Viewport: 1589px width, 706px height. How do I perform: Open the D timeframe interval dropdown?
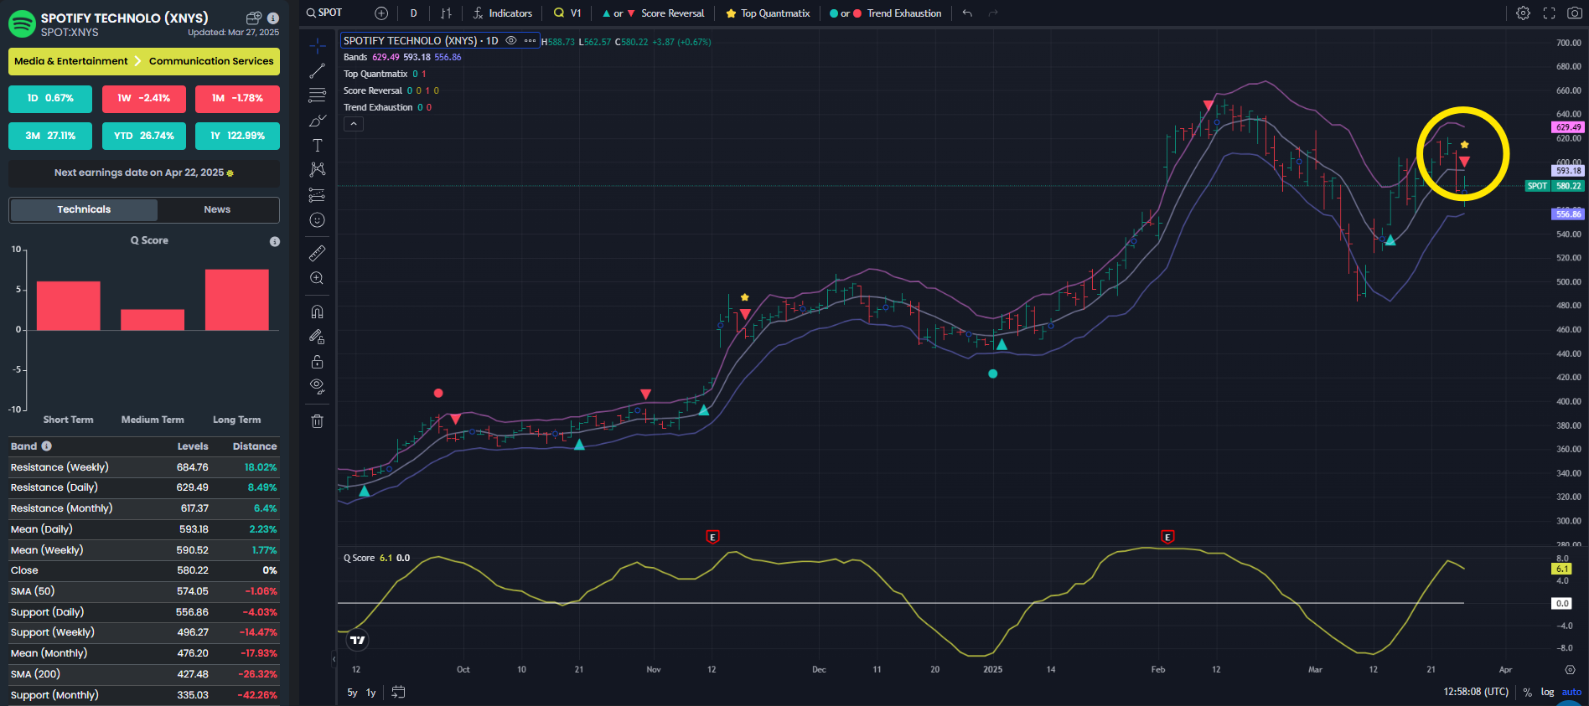413,13
